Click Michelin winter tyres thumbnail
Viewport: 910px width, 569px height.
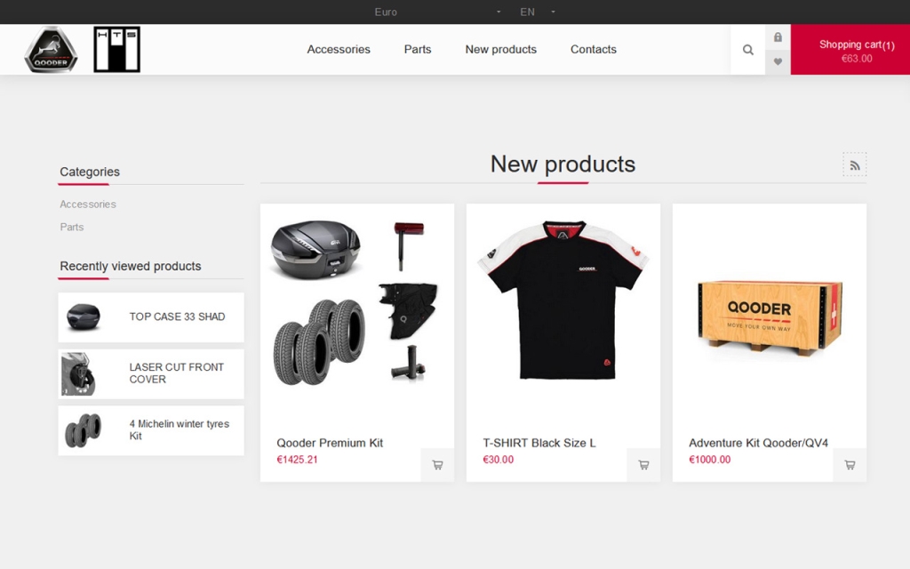click(83, 430)
